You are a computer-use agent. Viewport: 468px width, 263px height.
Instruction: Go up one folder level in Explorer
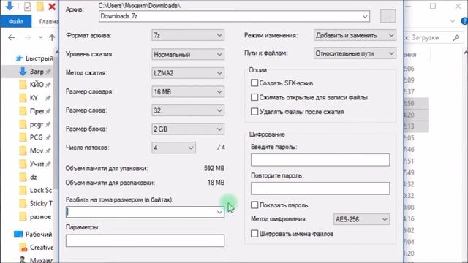click(x=52, y=37)
